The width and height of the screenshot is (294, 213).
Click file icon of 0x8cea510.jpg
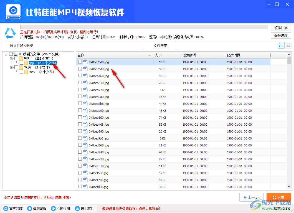click(85, 83)
